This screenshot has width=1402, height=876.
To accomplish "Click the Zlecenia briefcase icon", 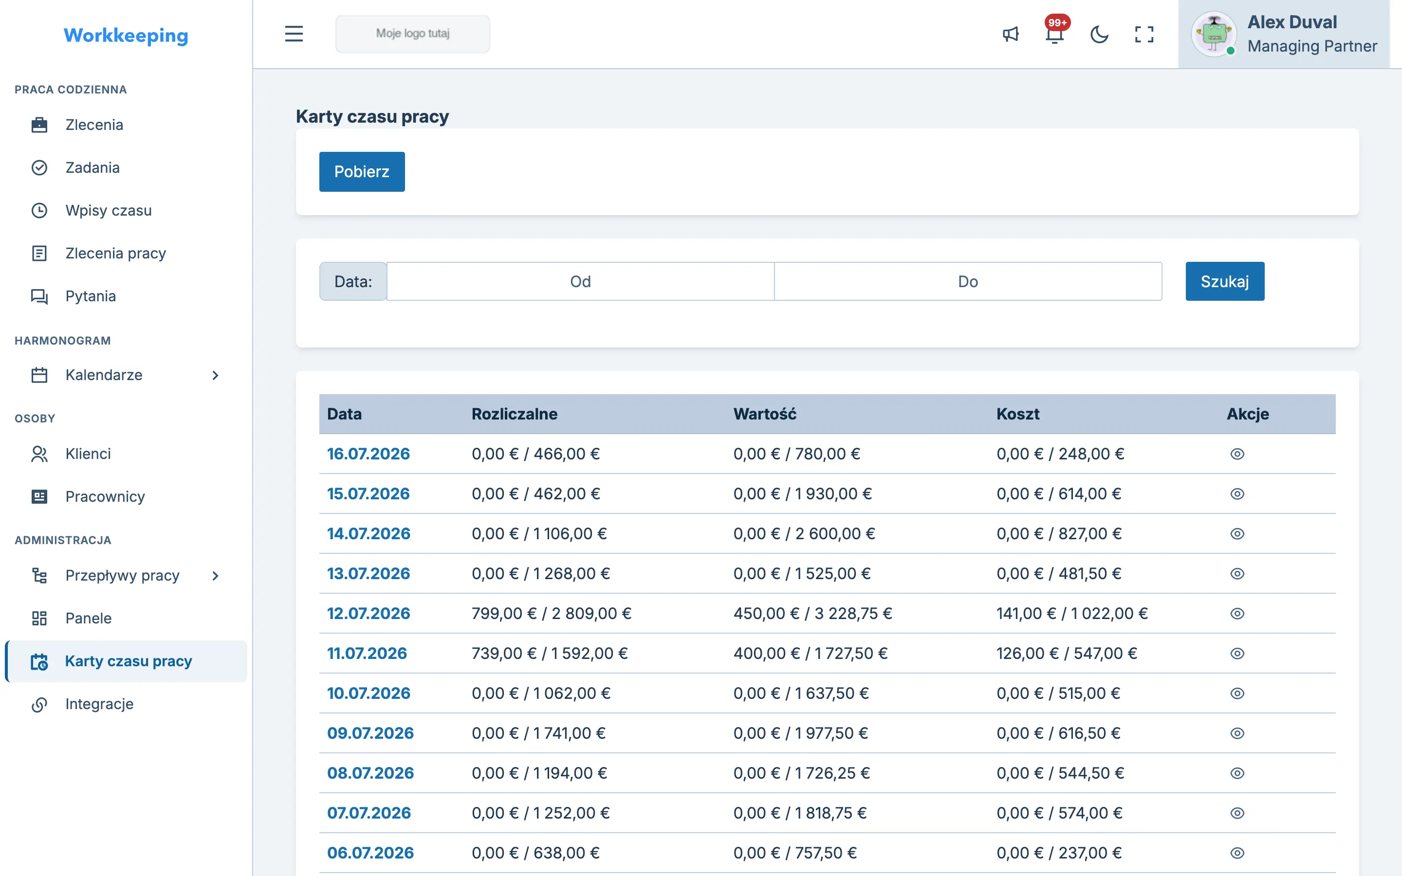I will (x=39, y=125).
